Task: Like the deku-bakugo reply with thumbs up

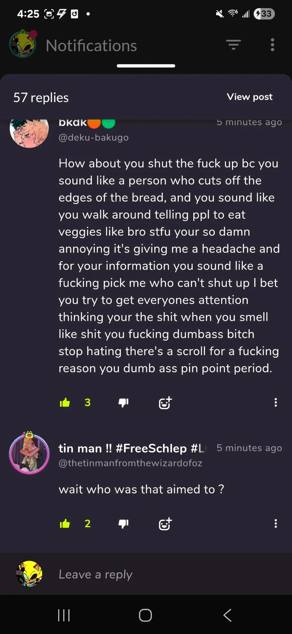Action: 65,403
